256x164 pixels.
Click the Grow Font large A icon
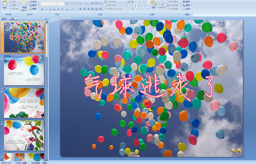click(x=67, y=3)
